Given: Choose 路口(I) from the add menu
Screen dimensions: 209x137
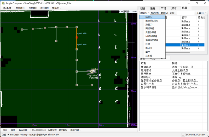Looking at the screenshot, I should coord(152,48).
